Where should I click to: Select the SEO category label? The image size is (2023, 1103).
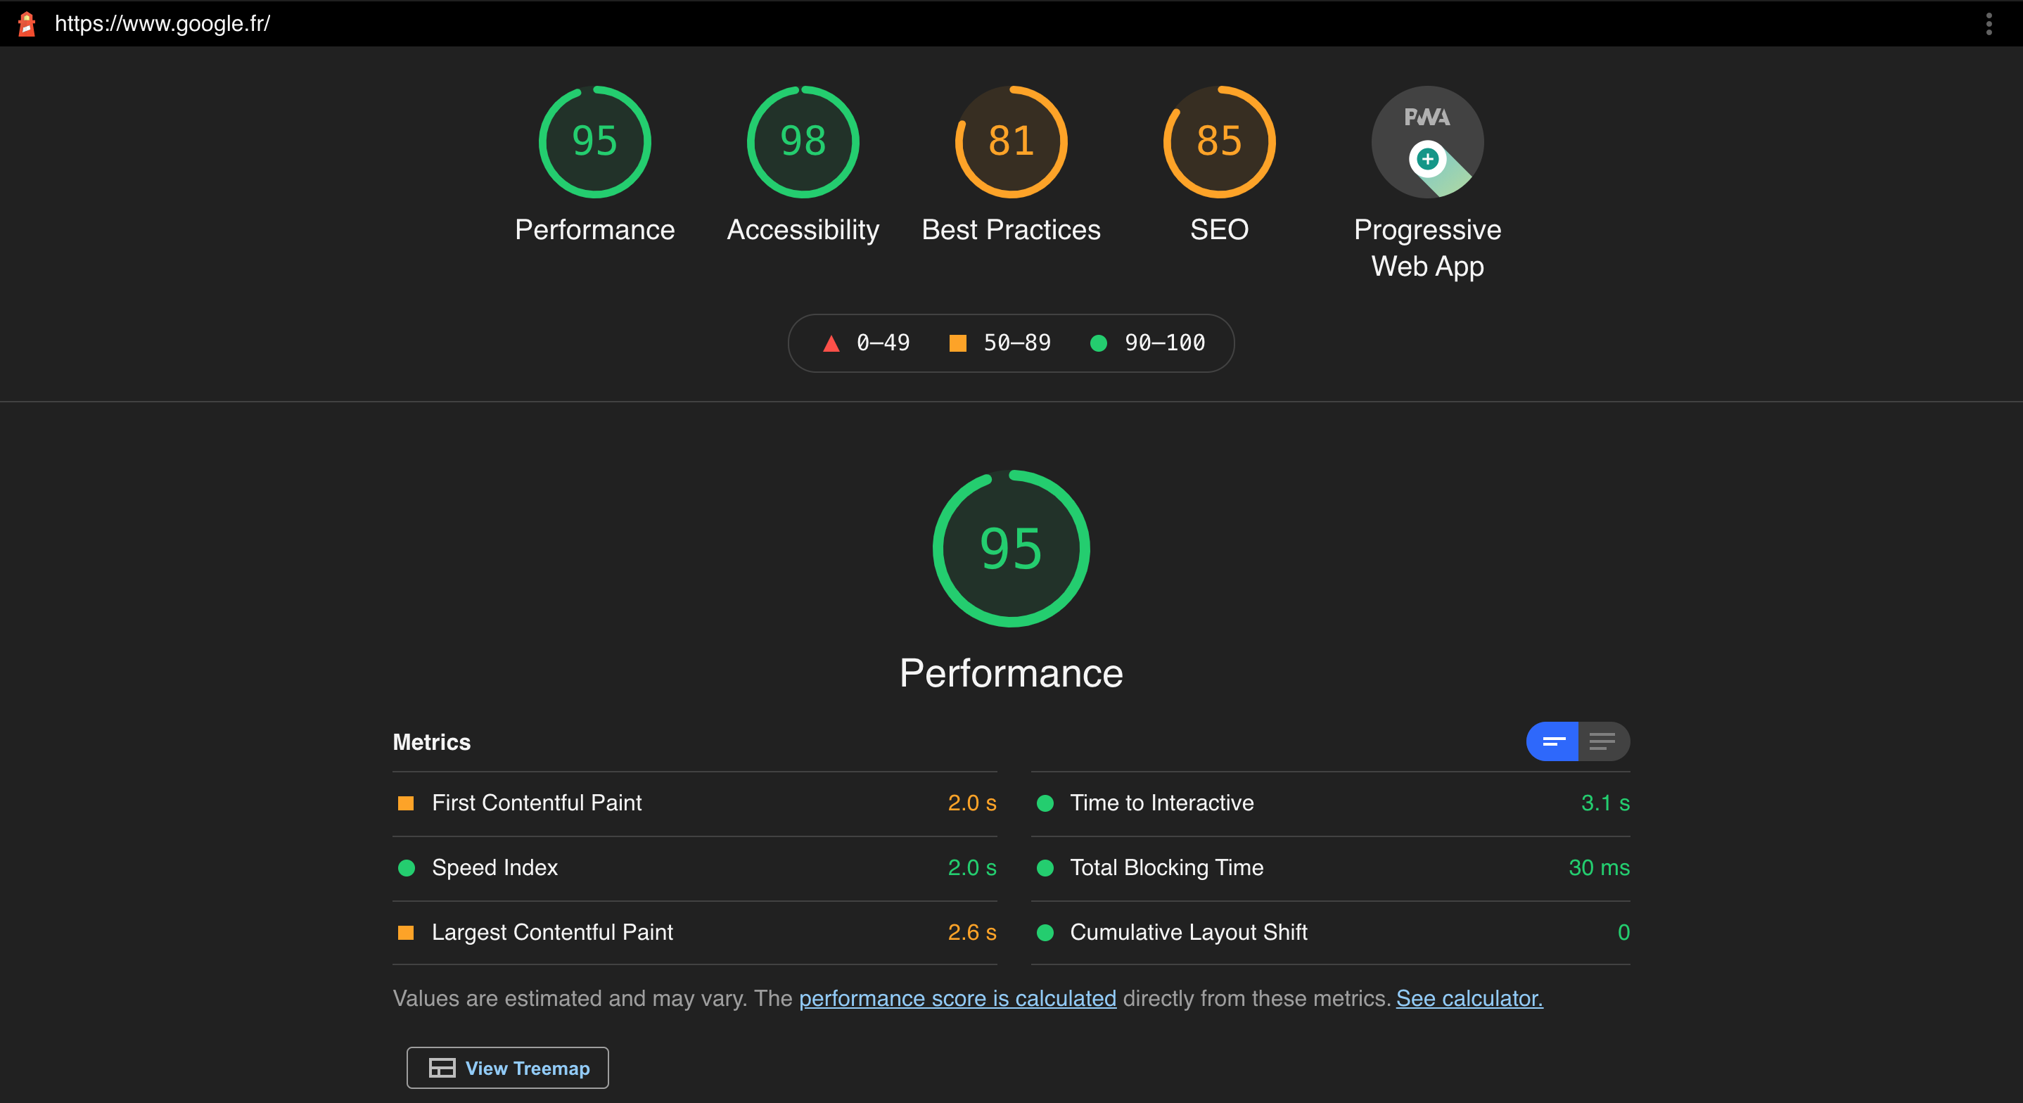pos(1219,230)
